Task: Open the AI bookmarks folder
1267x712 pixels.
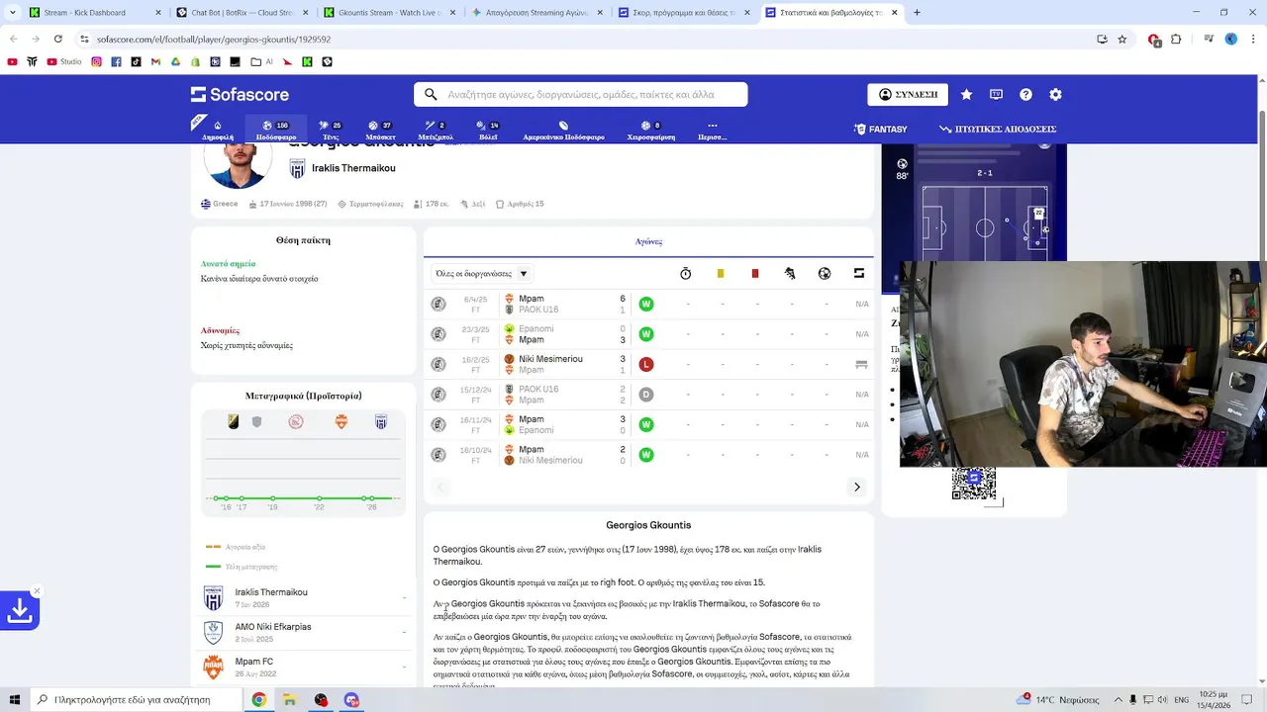Action: [261, 61]
